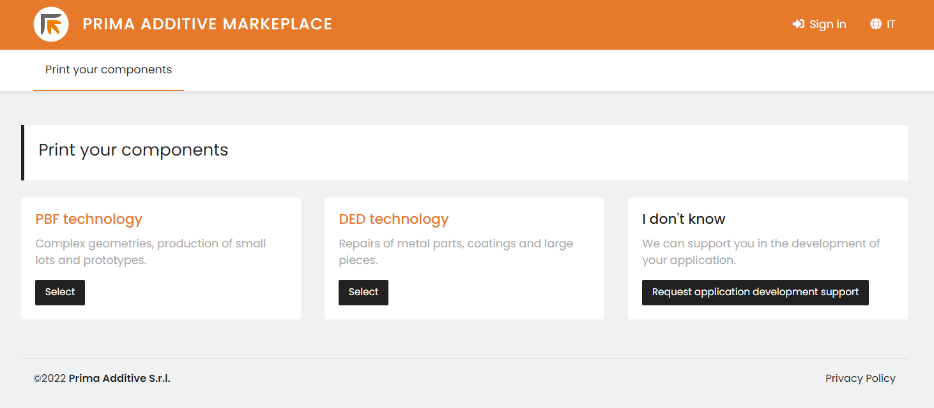Click the I don't know heading
The height and width of the screenshot is (408, 934).
click(684, 219)
